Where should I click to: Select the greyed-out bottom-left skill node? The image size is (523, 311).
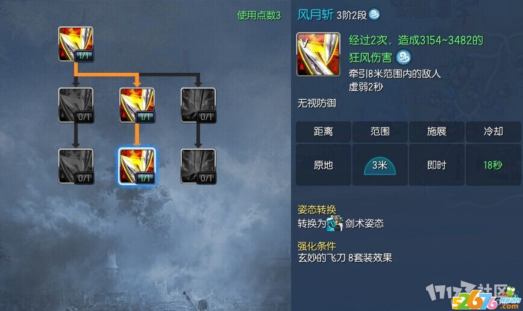click(x=76, y=166)
